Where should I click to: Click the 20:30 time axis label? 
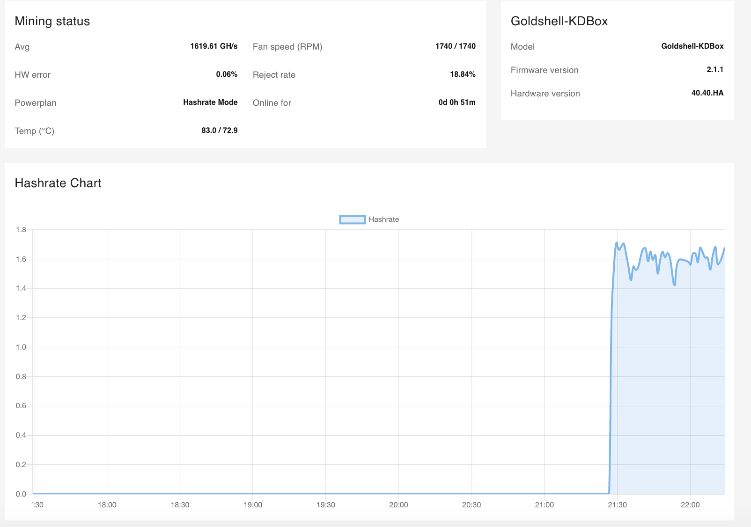pyautogui.click(x=471, y=505)
